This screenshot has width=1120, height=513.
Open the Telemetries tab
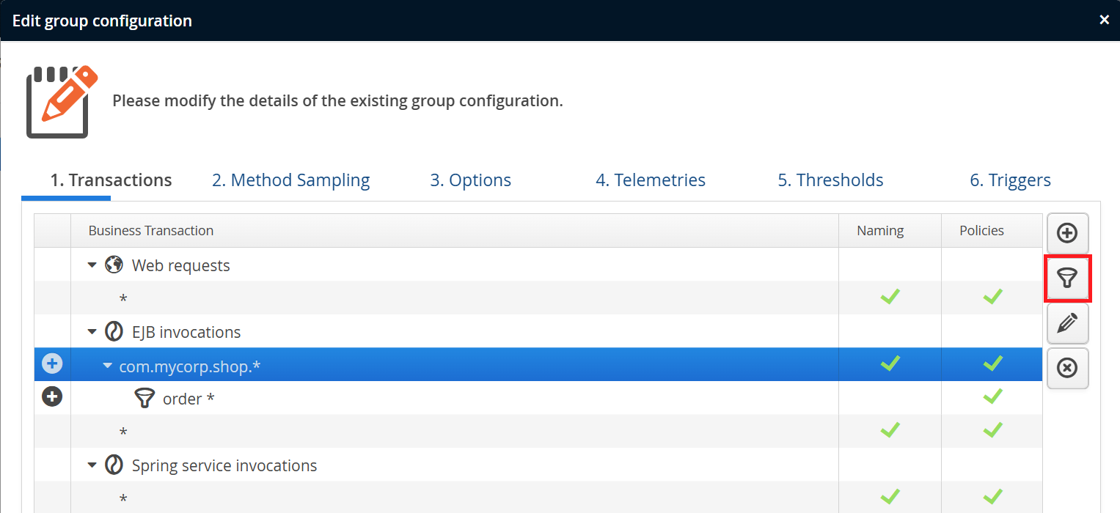pos(650,180)
